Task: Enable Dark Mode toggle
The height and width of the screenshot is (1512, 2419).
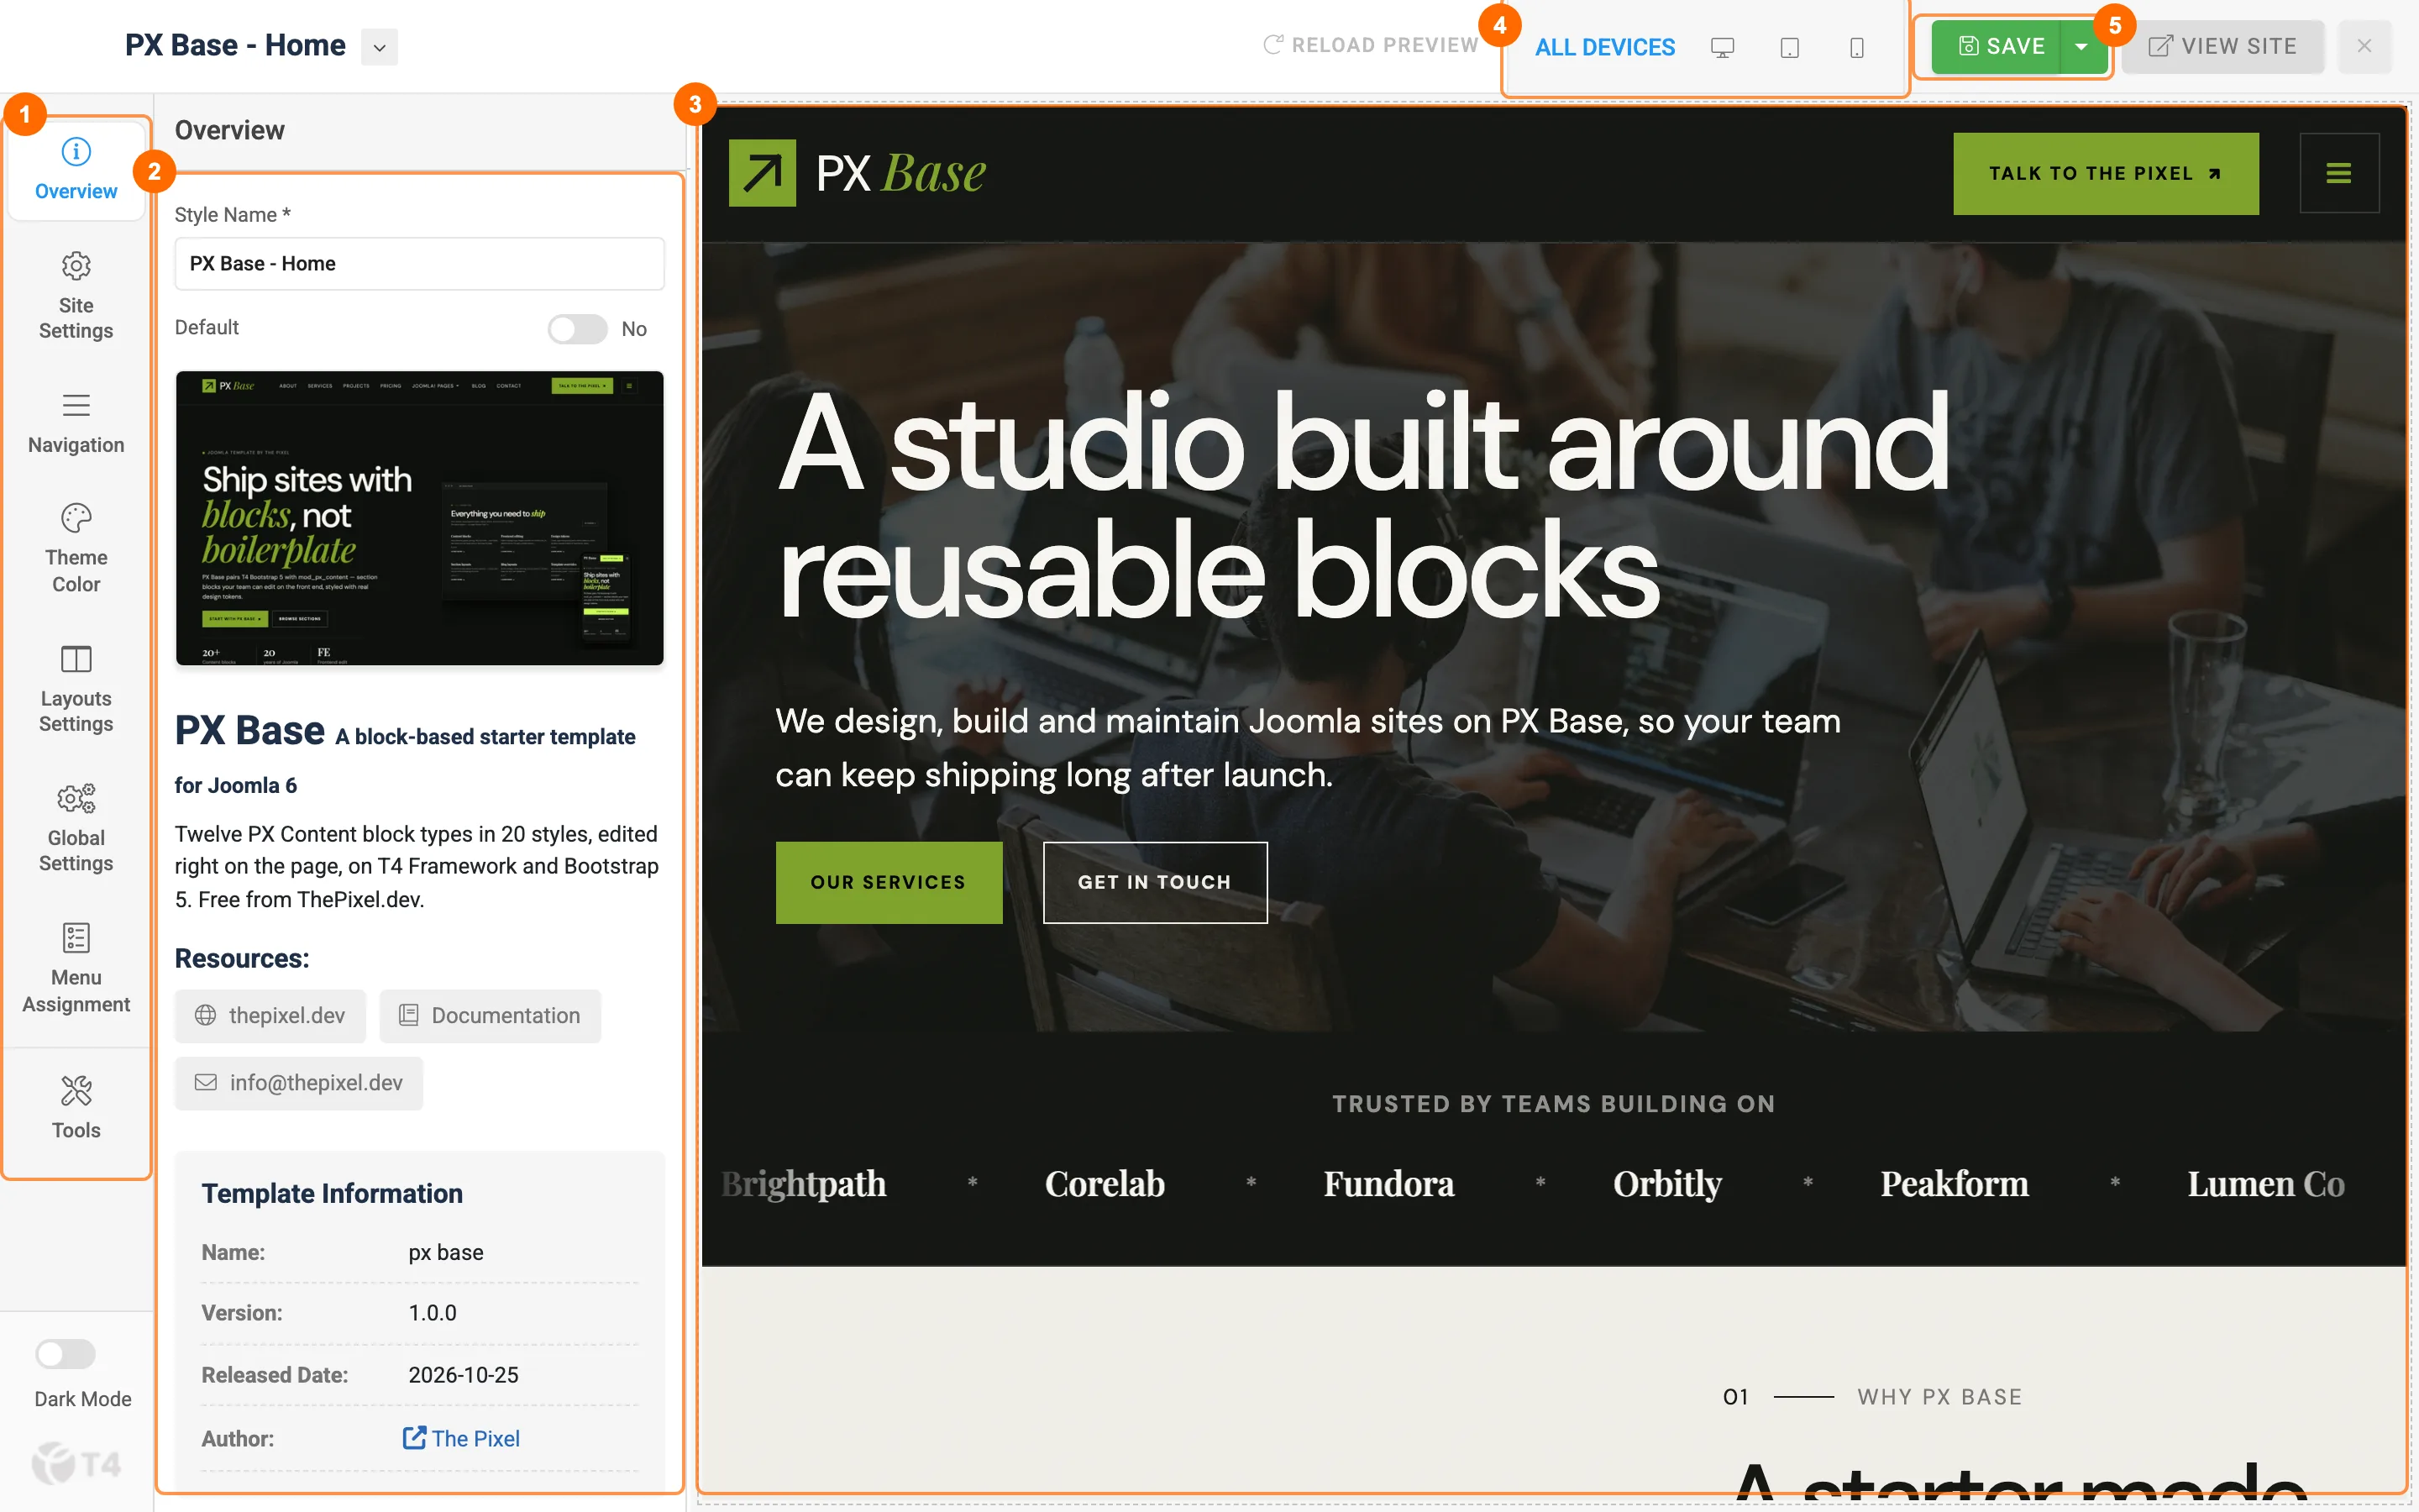Action: point(66,1354)
